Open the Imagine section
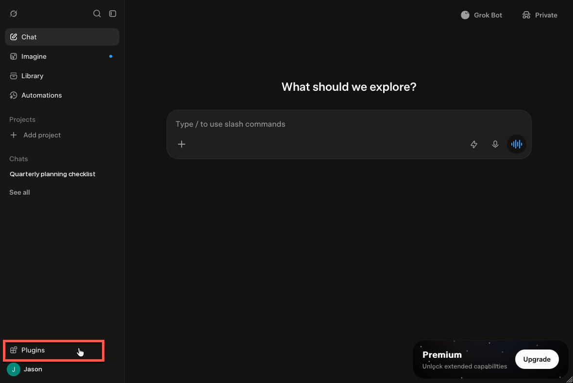573x383 pixels. coord(62,56)
